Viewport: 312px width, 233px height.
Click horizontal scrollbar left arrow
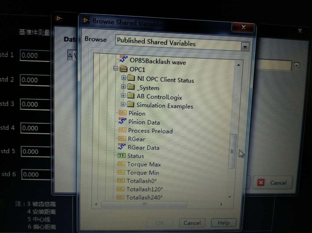point(96,204)
